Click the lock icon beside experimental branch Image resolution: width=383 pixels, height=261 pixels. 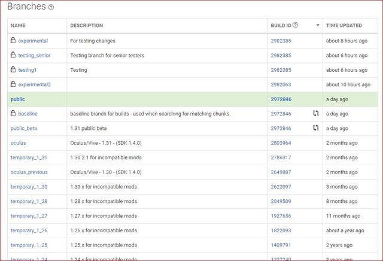coord(13,41)
